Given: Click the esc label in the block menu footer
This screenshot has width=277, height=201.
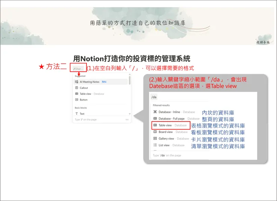Looking at the screenshot, I should tap(127, 120).
